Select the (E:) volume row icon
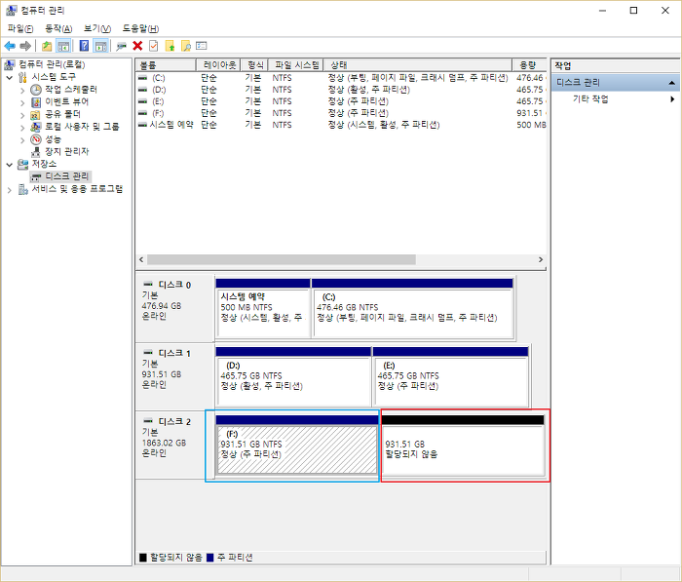This screenshot has width=682, height=582. (142, 101)
